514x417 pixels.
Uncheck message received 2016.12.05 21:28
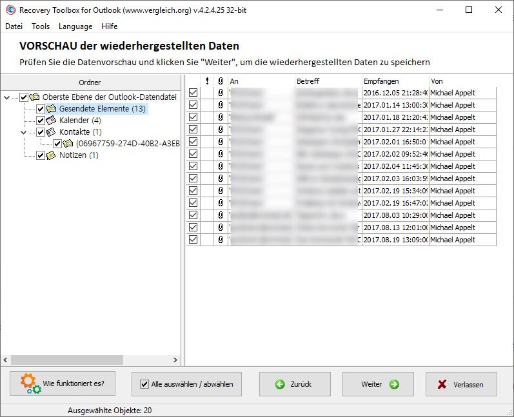(193, 93)
